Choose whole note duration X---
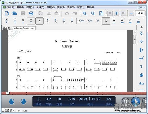This screenshot has width=148, height=114. 82,21
